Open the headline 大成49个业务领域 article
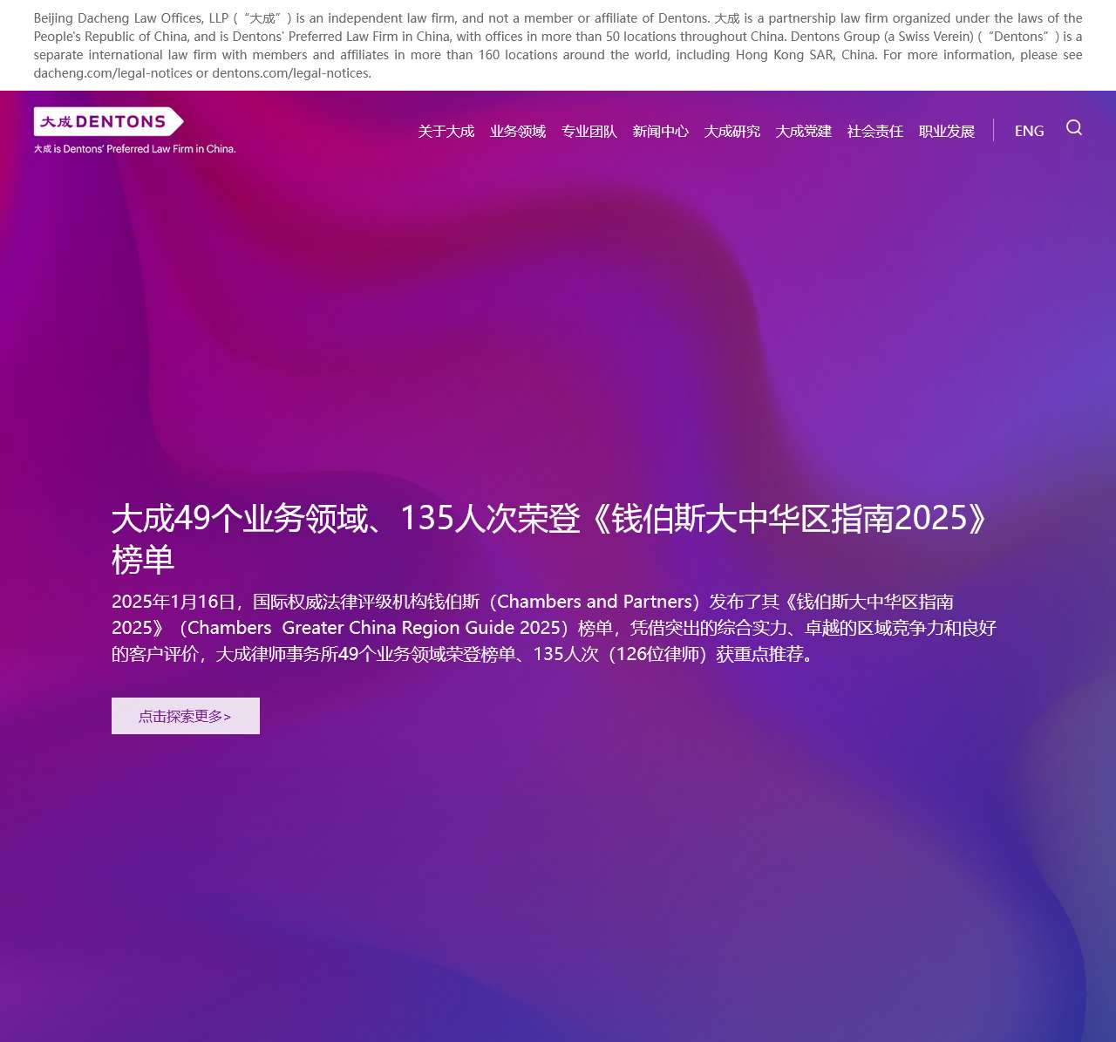The image size is (1116, 1042). (551, 538)
